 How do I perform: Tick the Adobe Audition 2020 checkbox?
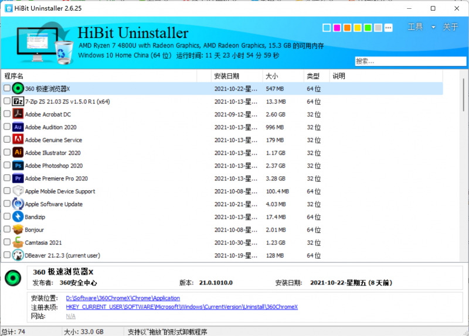7,126
